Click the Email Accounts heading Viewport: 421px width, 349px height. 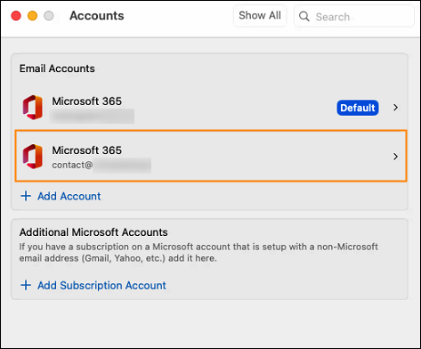[57, 69]
